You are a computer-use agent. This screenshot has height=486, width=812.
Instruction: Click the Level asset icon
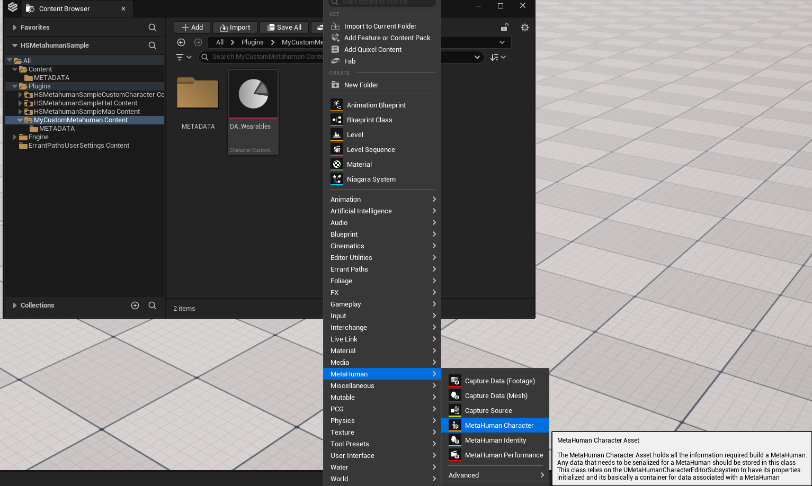(337, 134)
